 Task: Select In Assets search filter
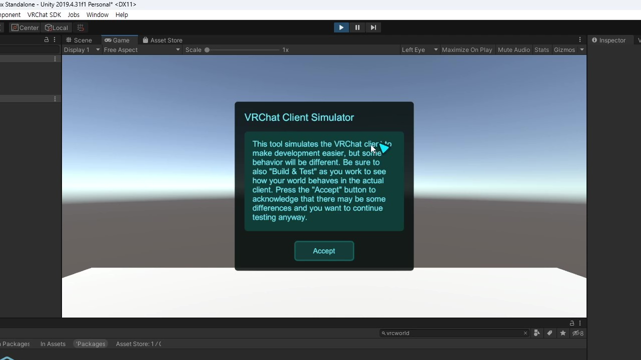[x=52, y=344]
